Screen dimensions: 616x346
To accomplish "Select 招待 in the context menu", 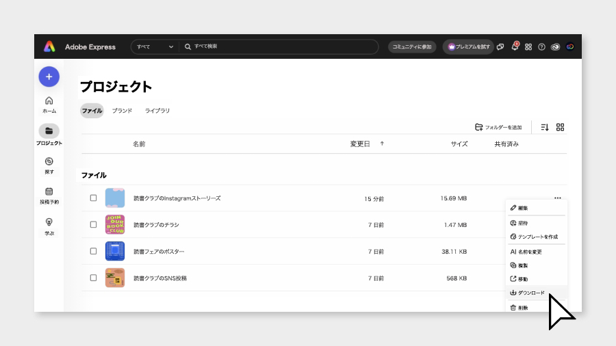I will tap(536, 223).
